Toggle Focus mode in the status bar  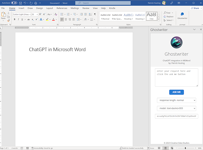click(x=150, y=148)
